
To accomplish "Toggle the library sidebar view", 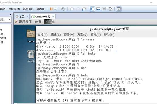I will [x=92, y=9].
